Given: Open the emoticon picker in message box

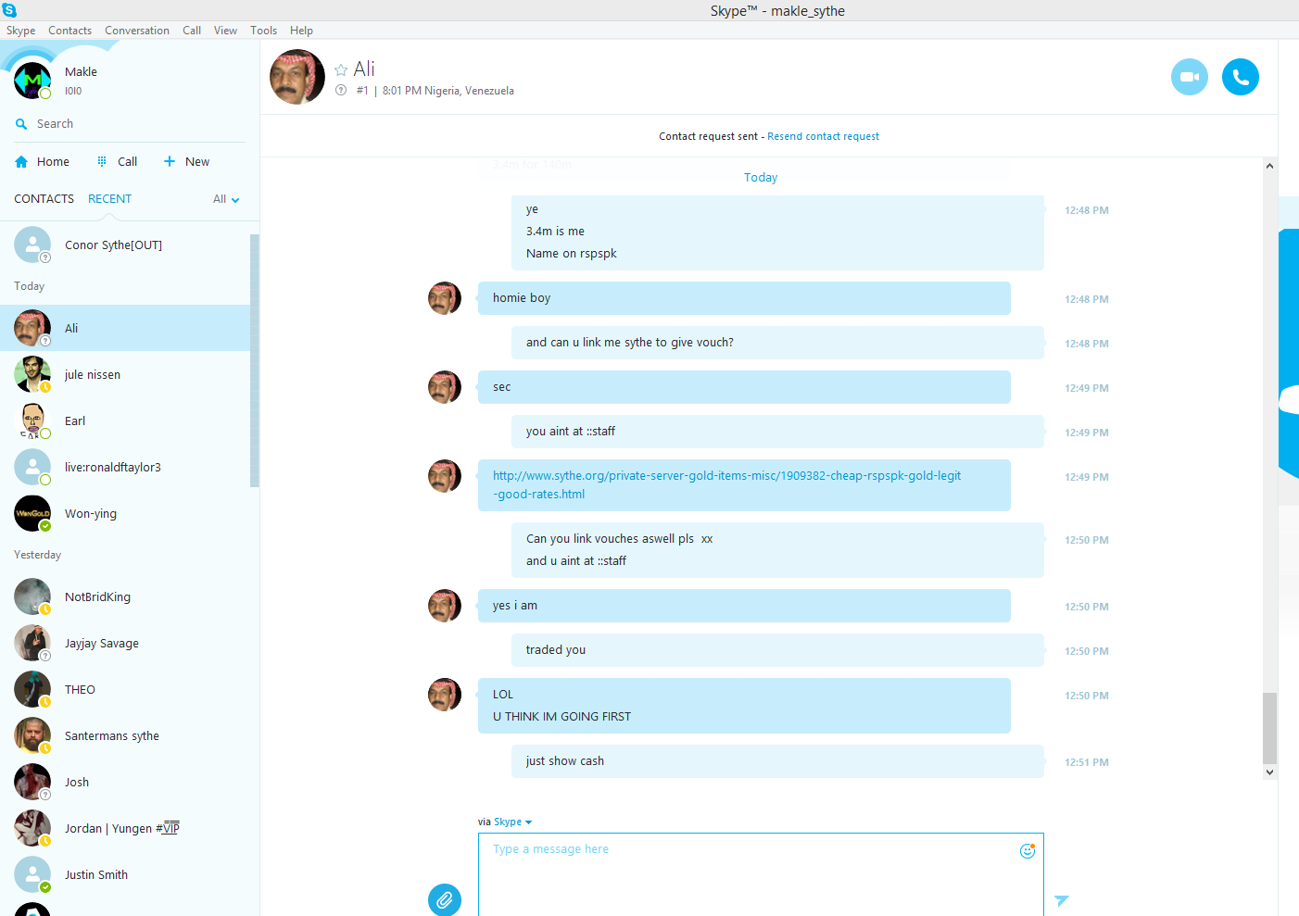Looking at the screenshot, I should pos(1028,850).
